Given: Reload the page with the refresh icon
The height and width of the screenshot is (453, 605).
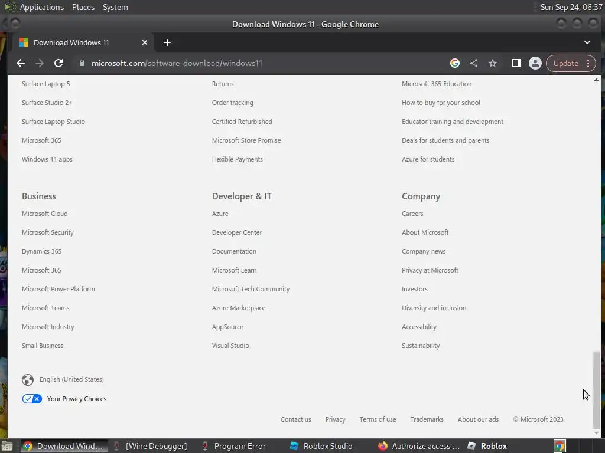Looking at the screenshot, I should 58,63.
